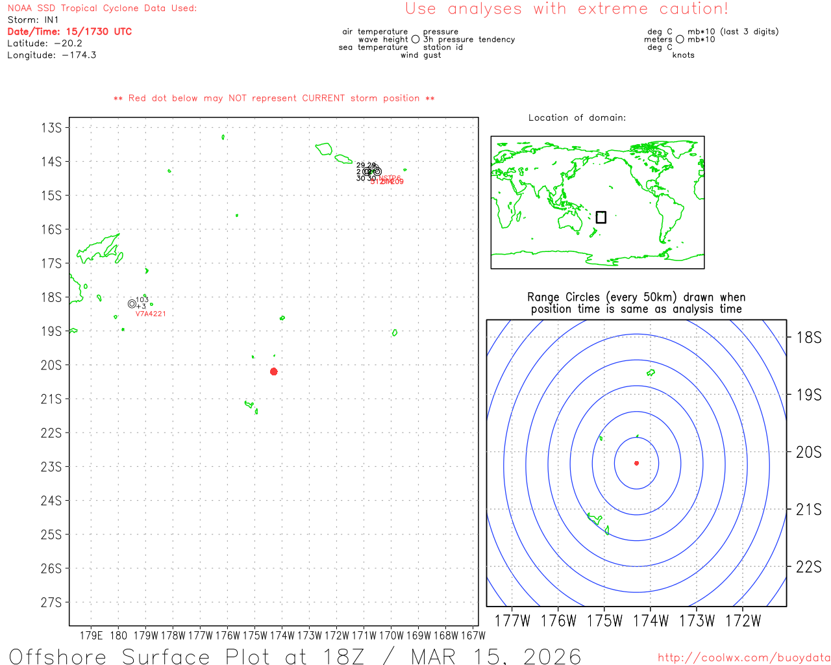Screen dimensions: 831x665
Task: Click the '22S' label on the range circles map
Action: click(x=809, y=567)
